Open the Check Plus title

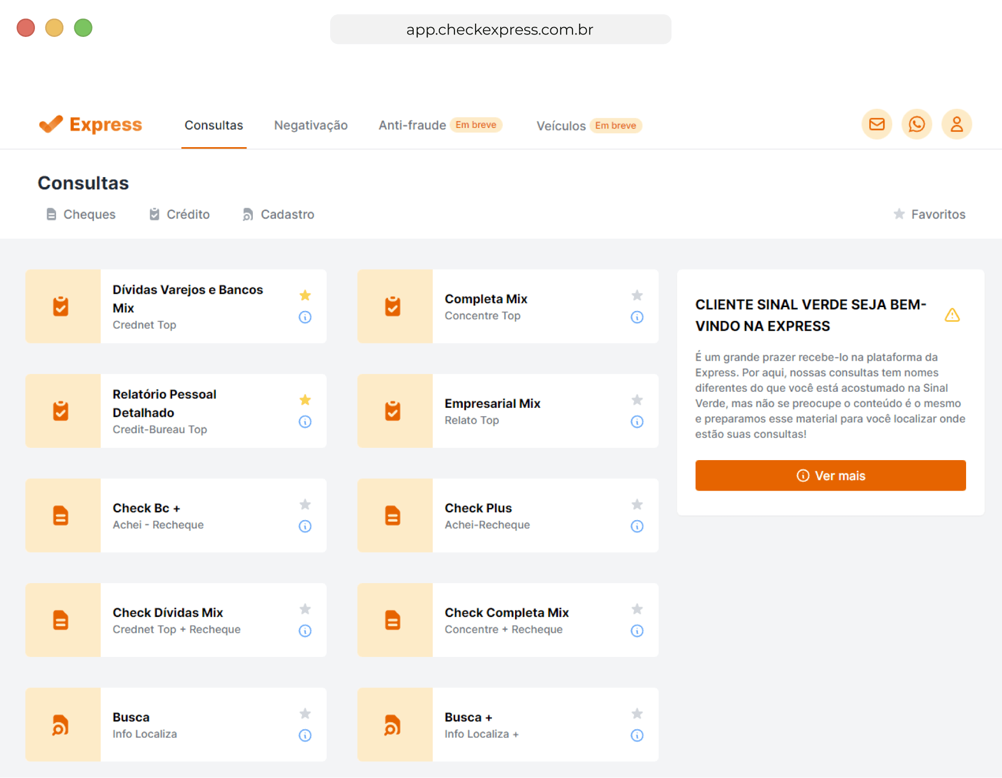478,508
